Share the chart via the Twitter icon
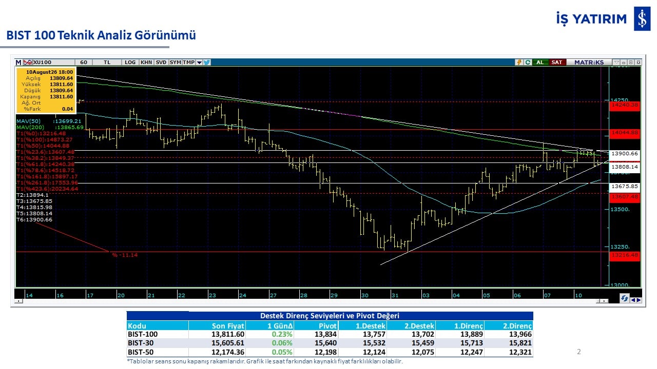The width and height of the screenshot is (657, 369). point(207,62)
